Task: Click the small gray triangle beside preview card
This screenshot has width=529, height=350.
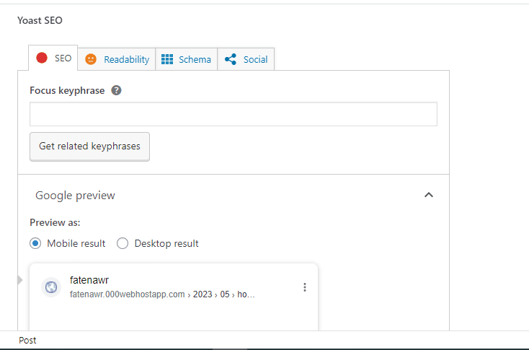Action: click(20, 280)
